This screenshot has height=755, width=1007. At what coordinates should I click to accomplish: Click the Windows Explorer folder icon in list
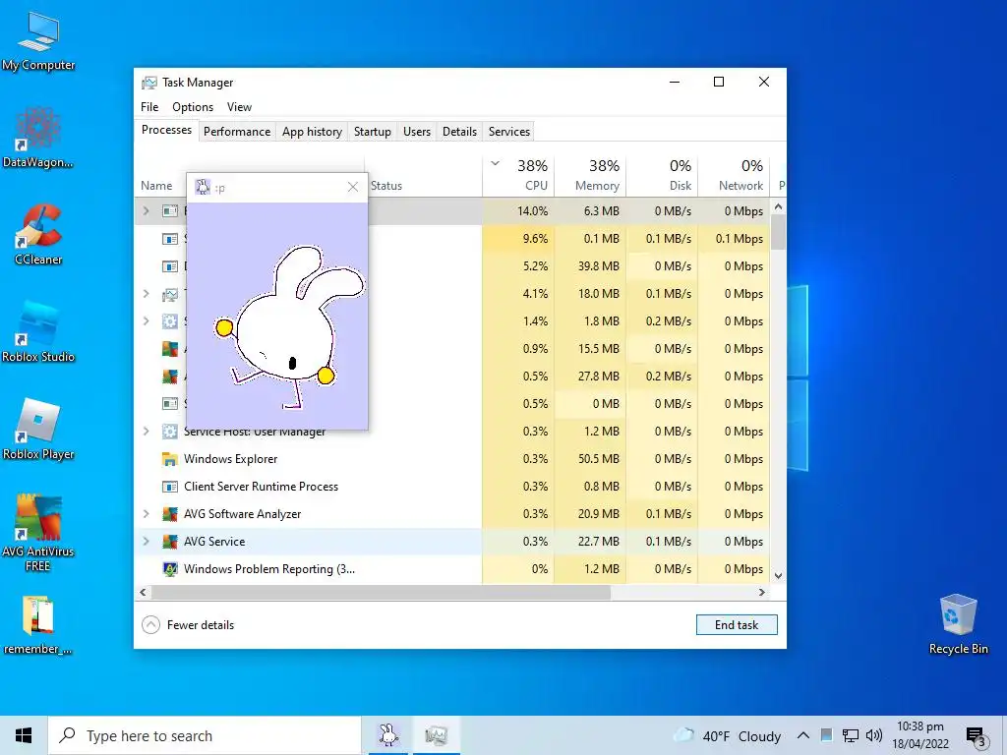point(169,459)
